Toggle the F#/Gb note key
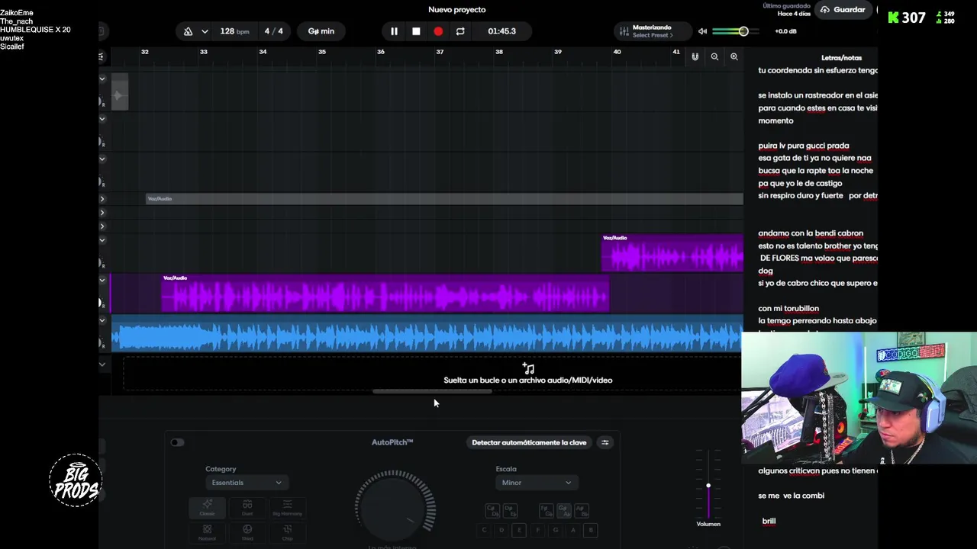 tap(546, 510)
